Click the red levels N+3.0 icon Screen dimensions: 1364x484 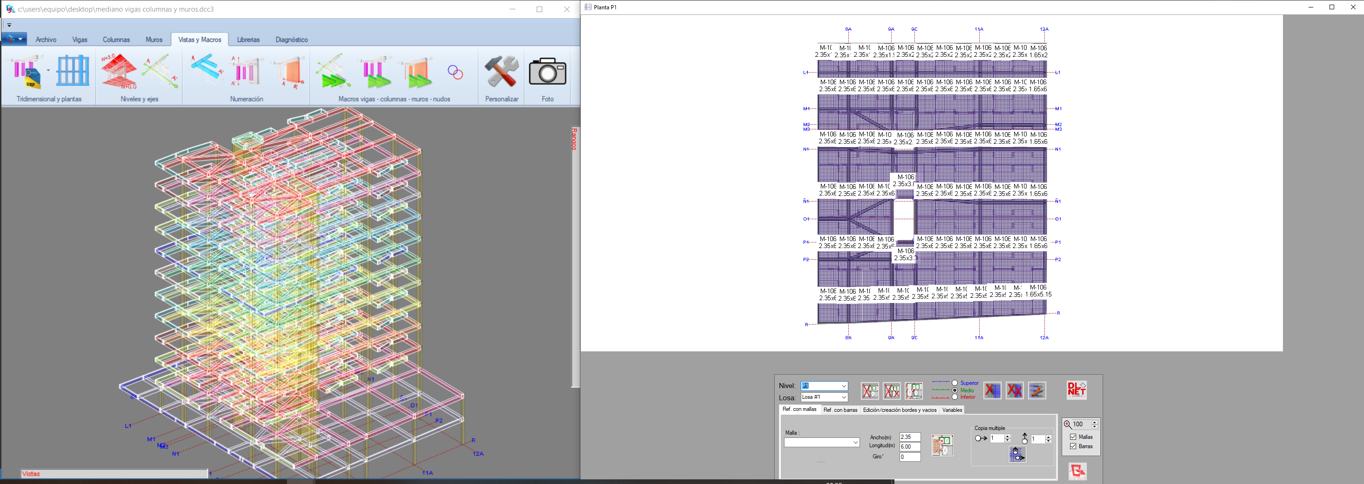119,71
